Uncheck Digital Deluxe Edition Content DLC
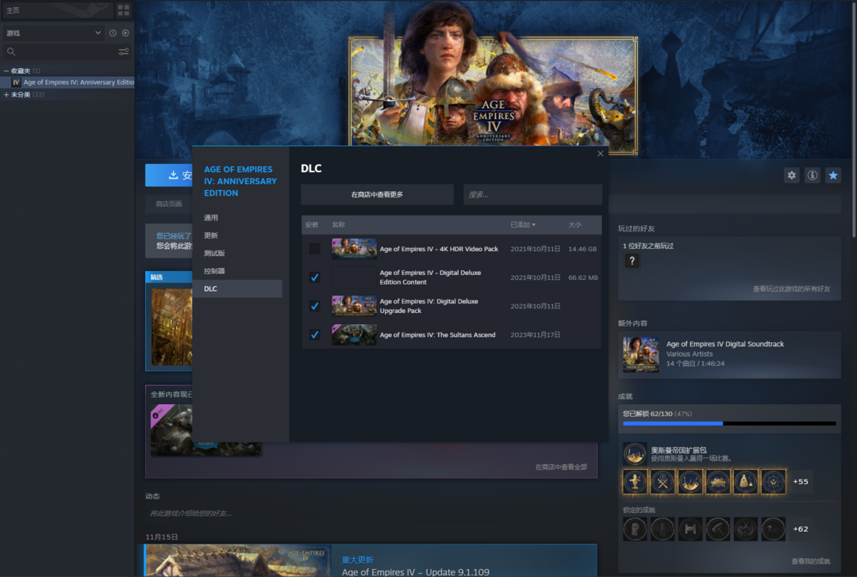The image size is (857, 577). pos(315,277)
